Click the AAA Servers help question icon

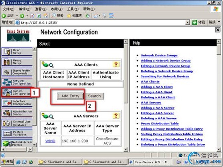116,116
